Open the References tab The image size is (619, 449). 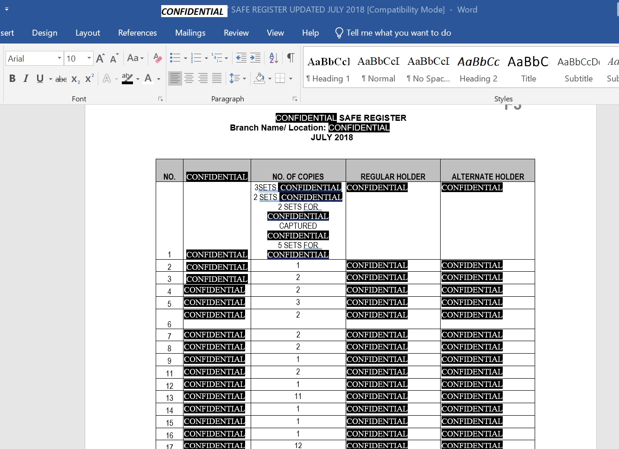coord(138,33)
